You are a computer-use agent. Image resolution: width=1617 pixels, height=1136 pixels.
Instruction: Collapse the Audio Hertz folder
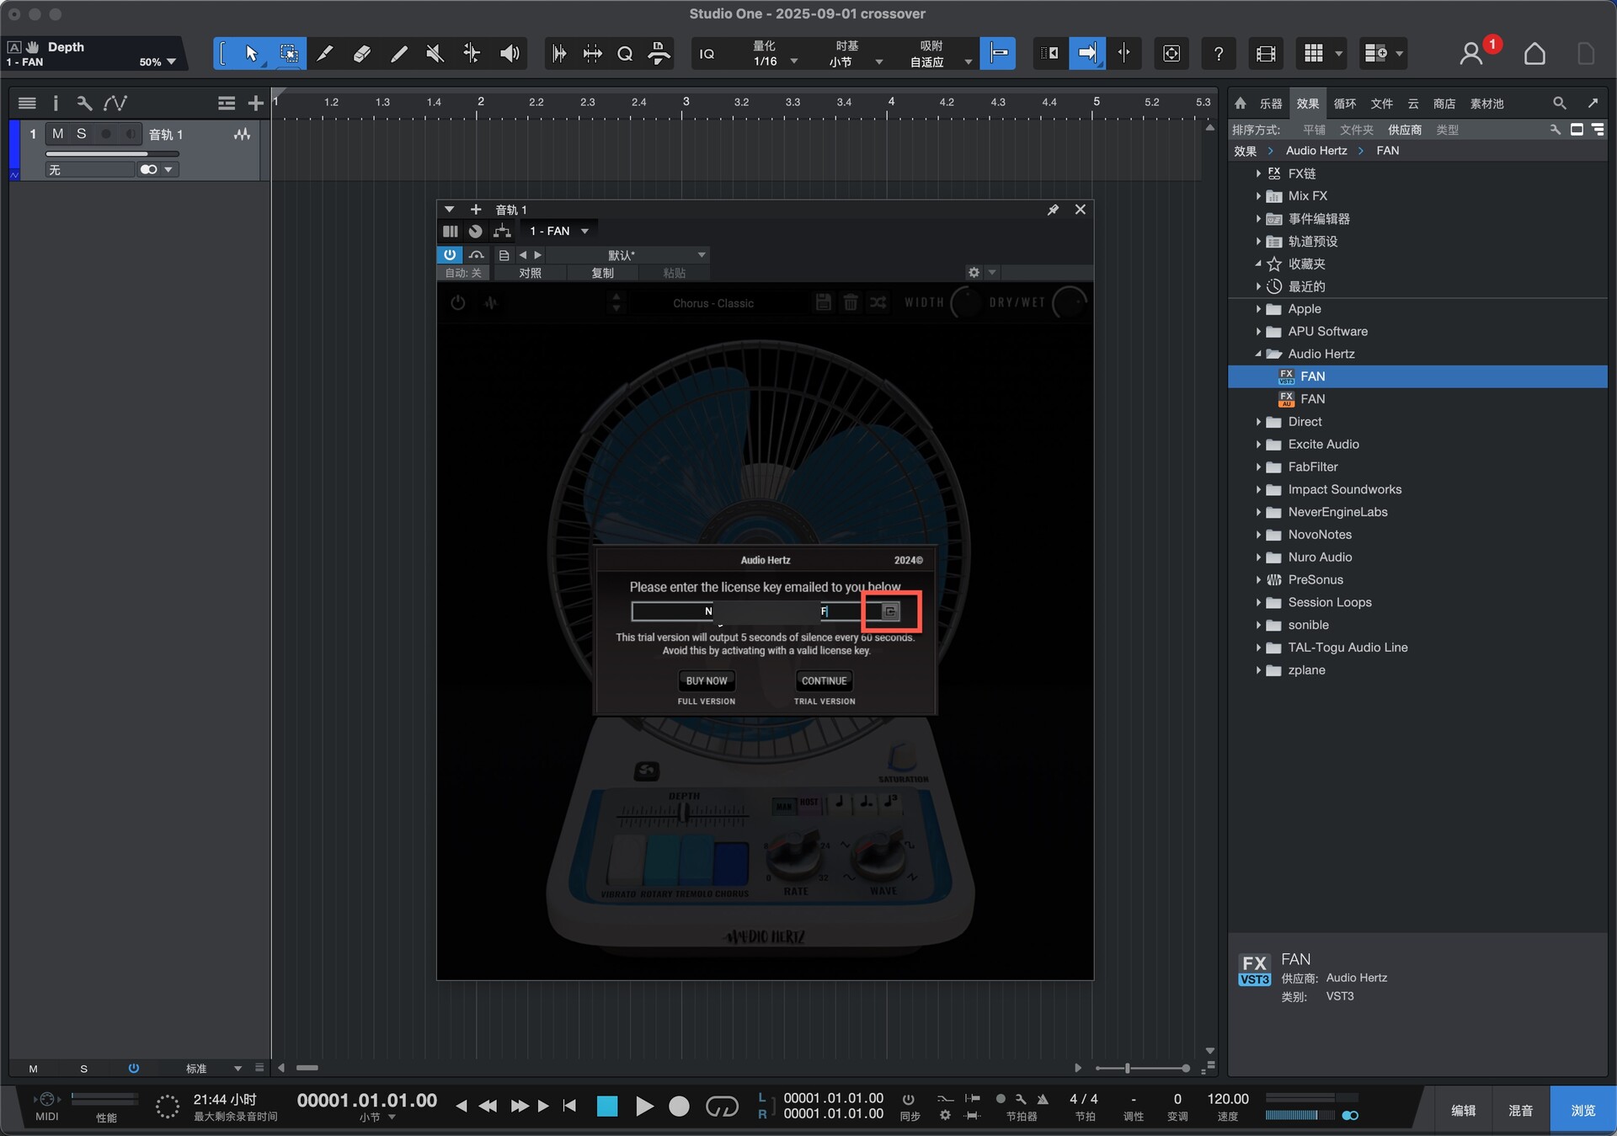click(x=1258, y=354)
